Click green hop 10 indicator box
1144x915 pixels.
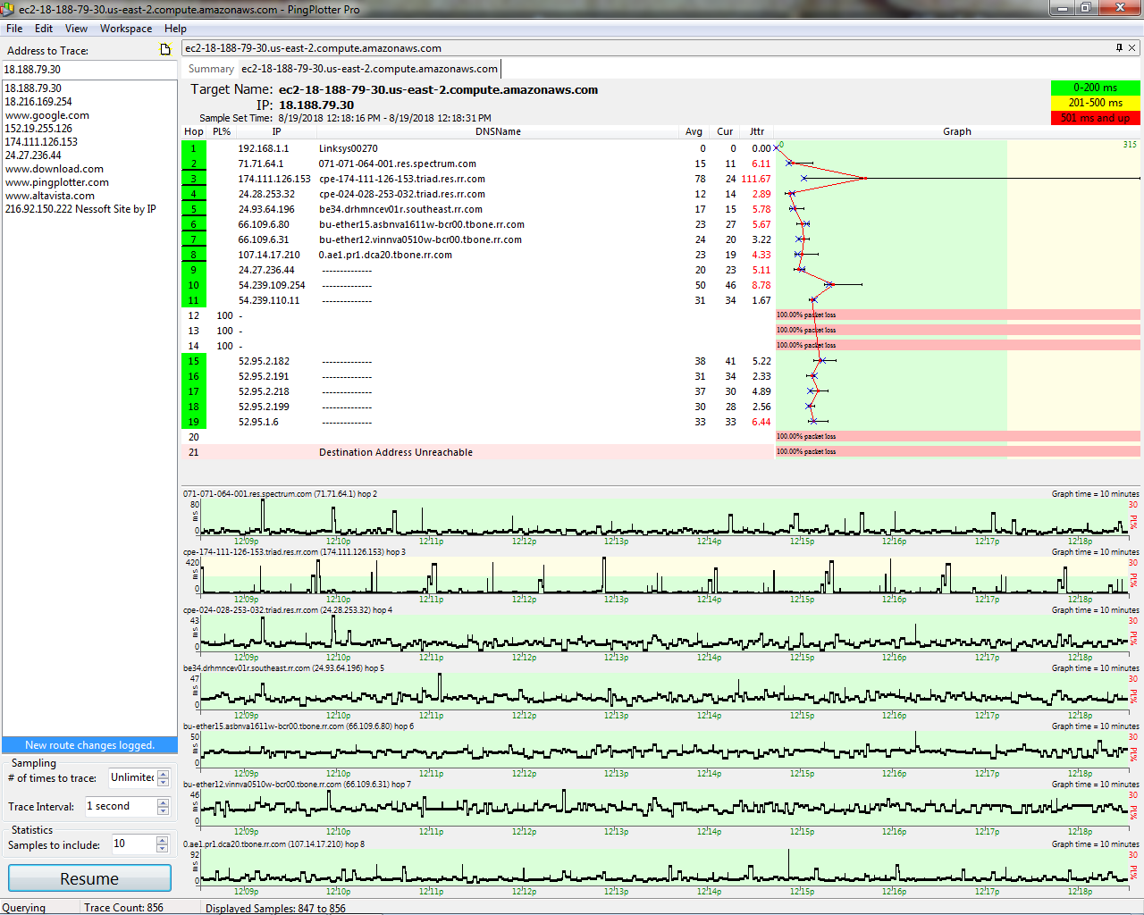(x=194, y=285)
